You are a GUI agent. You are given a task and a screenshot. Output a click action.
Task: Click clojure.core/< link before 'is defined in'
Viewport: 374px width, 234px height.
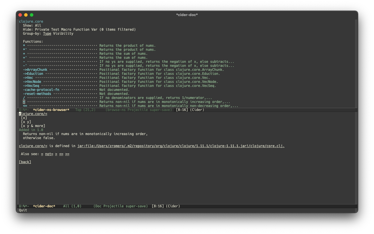[x=33, y=146]
